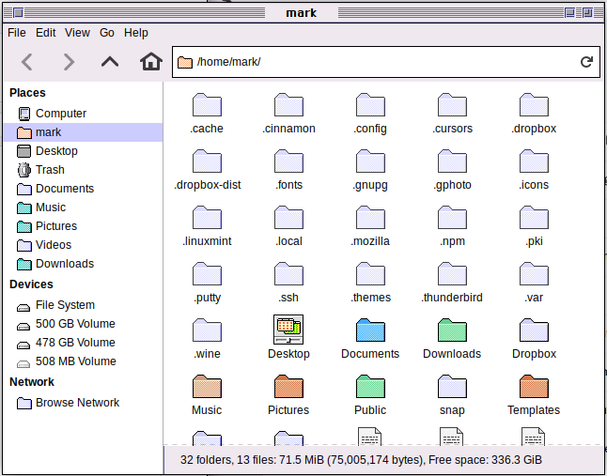Click the window menu button left of the title
Screen dimensions: 607x476
point(18,13)
